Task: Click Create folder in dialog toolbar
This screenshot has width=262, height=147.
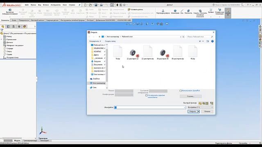Action: pos(110,41)
